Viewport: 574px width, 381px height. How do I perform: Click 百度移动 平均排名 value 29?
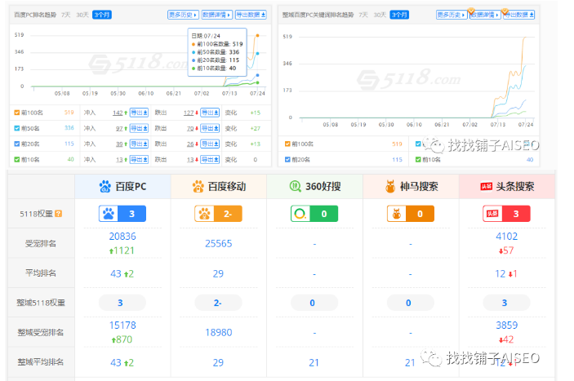(218, 274)
